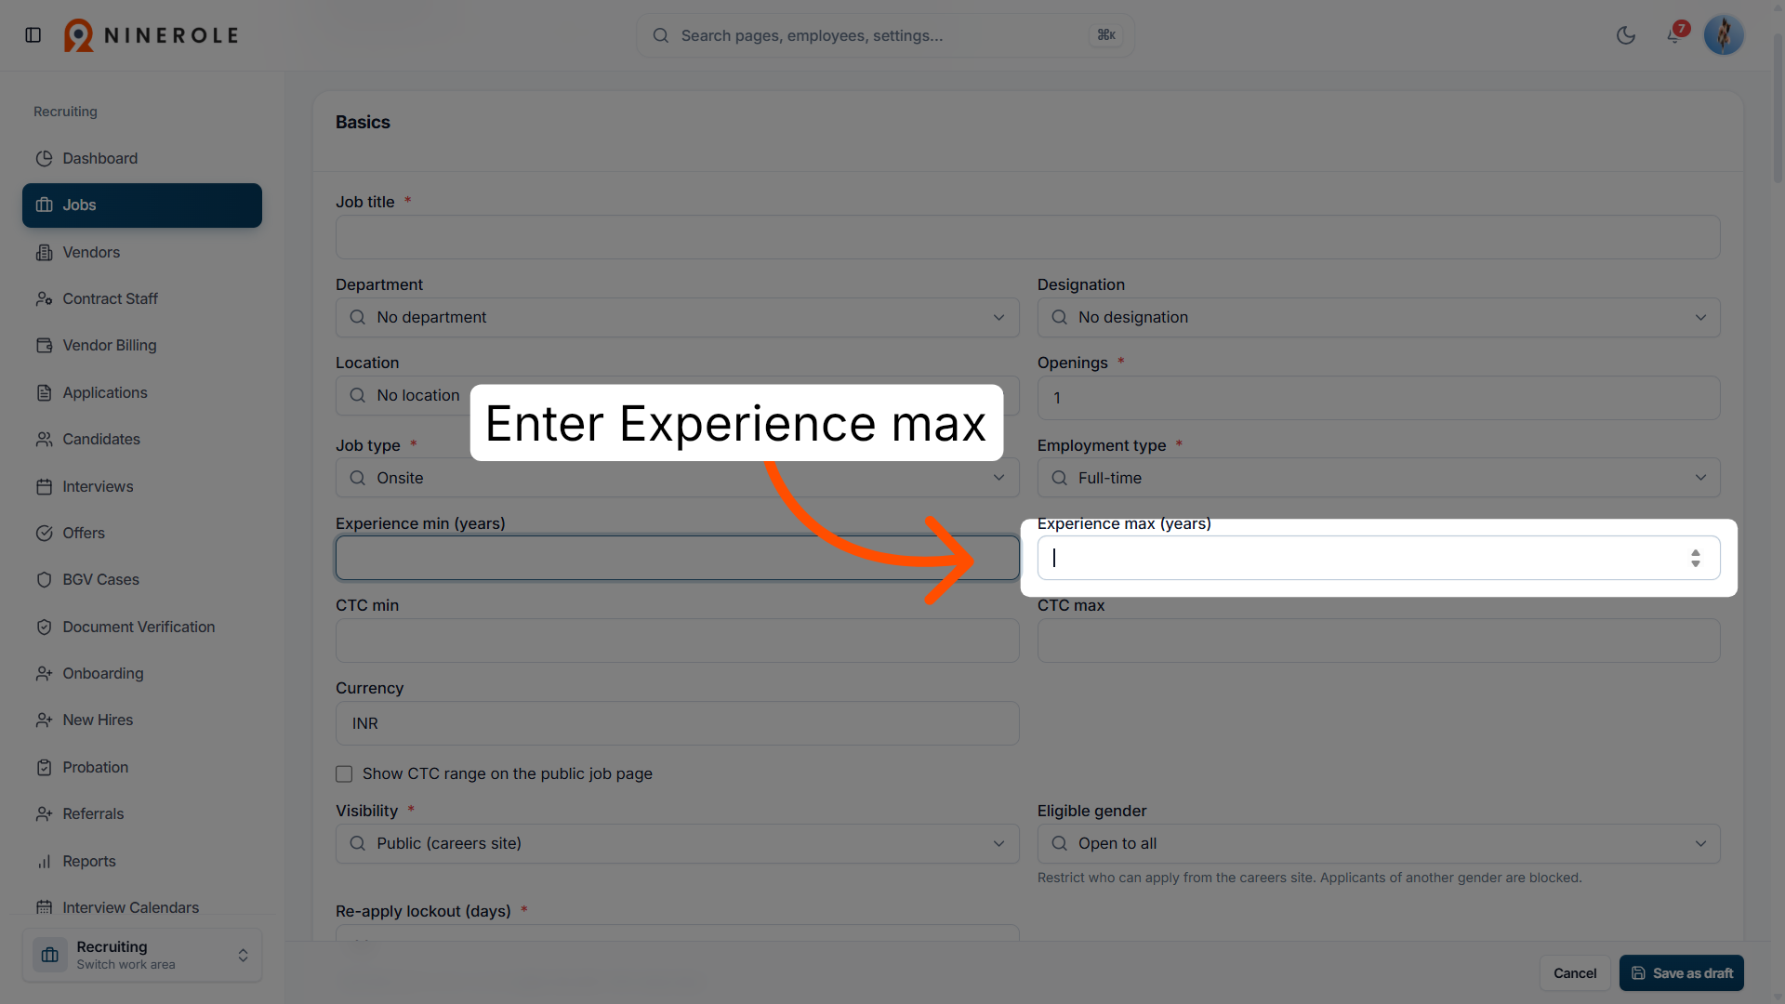Open Job type Onsite dropdown

coord(677,478)
